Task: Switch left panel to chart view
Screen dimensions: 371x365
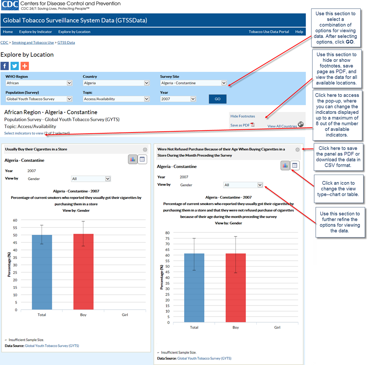Action: [133, 159]
